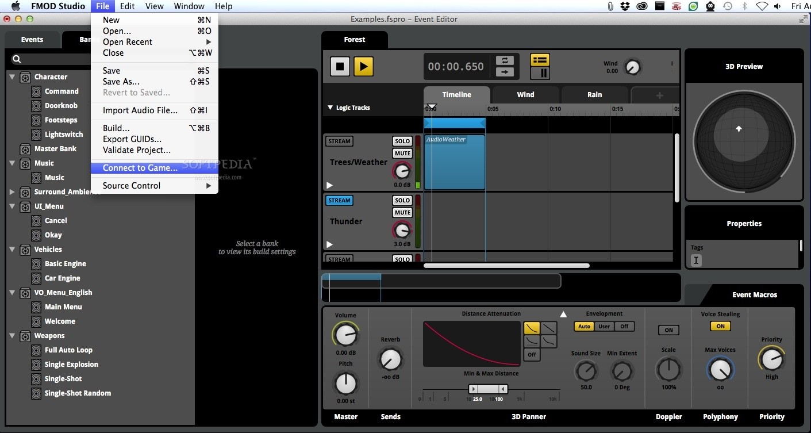Mute the Trees/Weather track
Image resolution: width=811 pixels, height=433 pixels.
[402, 154]
